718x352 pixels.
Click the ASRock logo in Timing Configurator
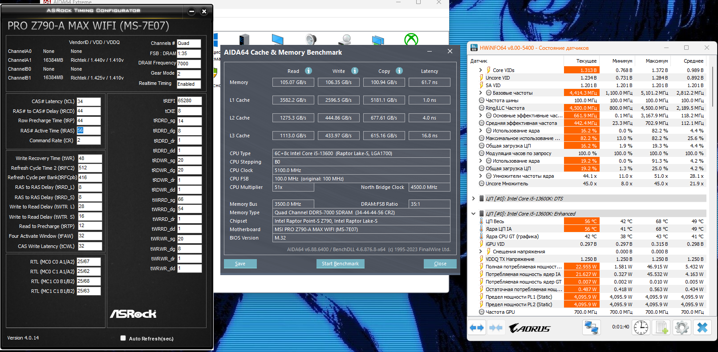[x=133, y=314]
